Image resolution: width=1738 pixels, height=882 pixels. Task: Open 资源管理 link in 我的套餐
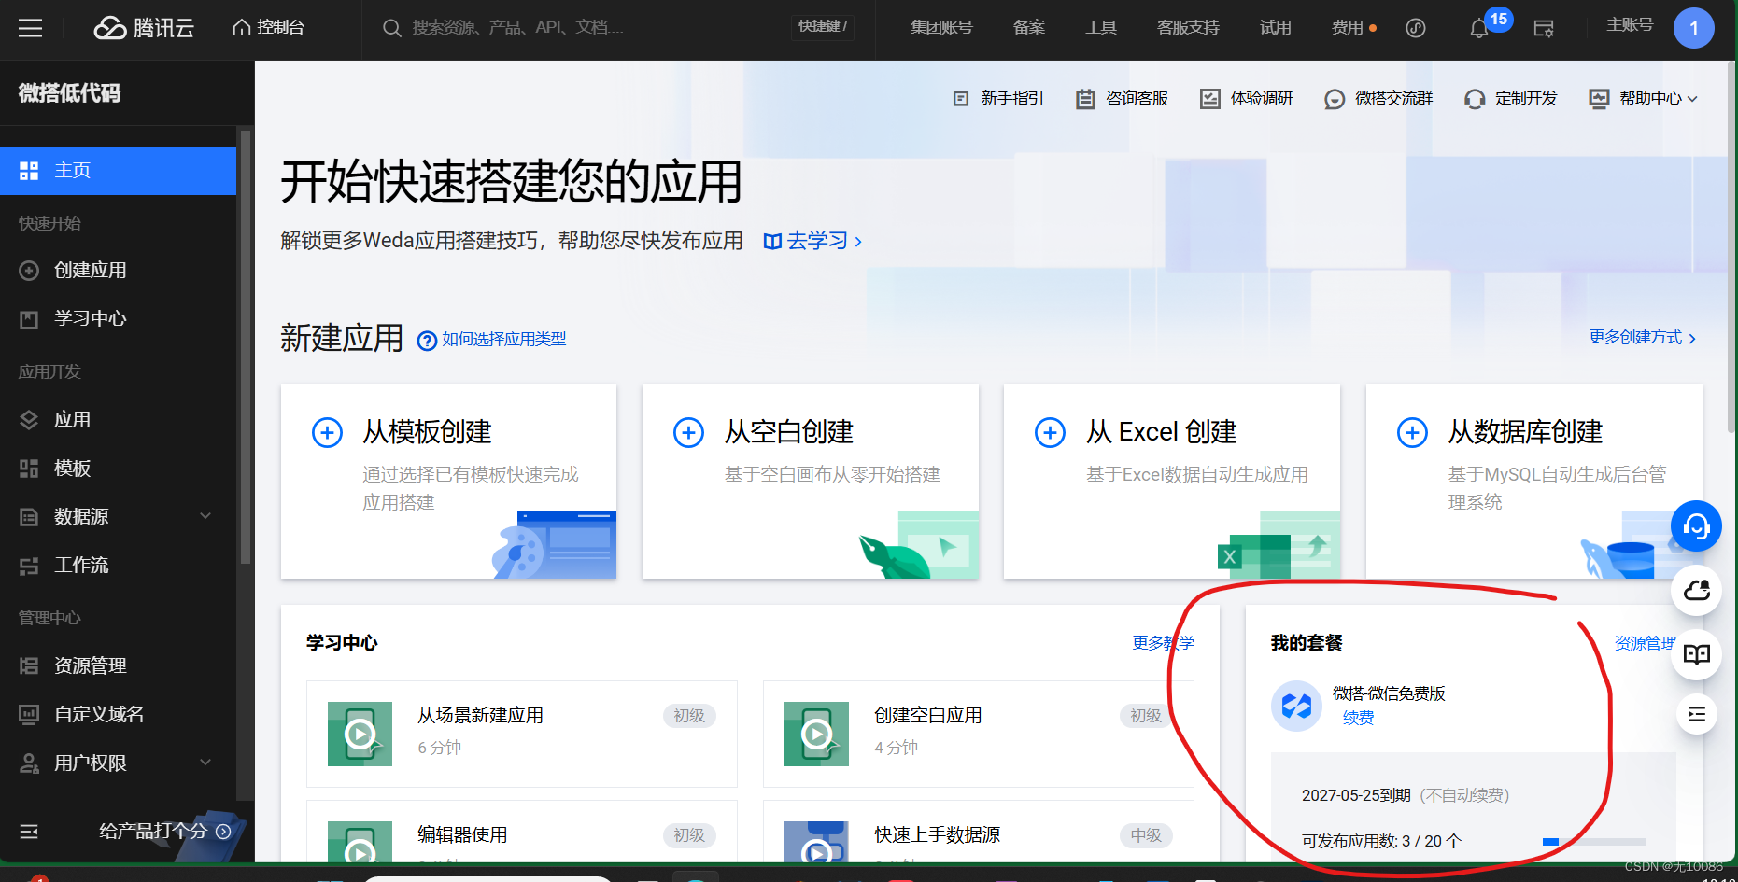click(1645, 643)
